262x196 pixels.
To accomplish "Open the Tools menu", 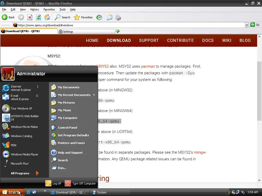I will [x=62, y=9].
